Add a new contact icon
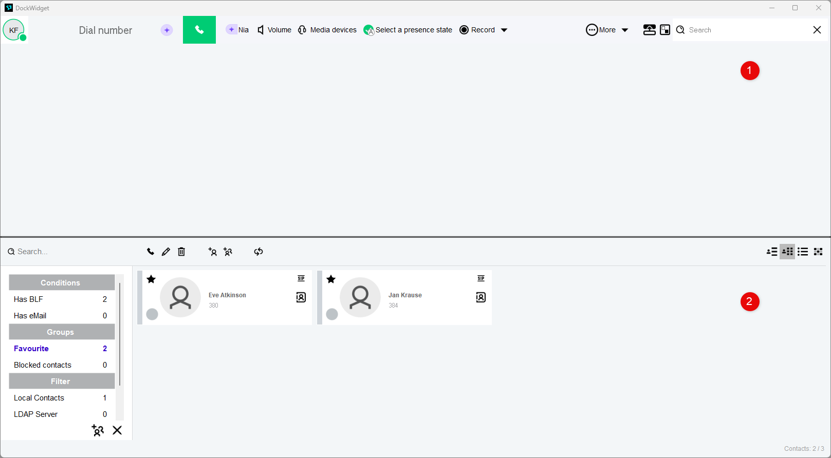Screen dimensions: 831x458 click(x=212, y=252)
